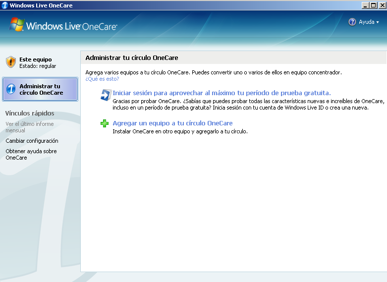Click the Windows flag logo in header

(x=16, y=24)
